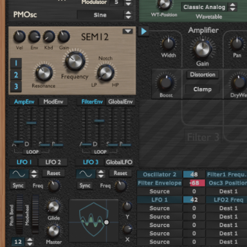
Task: Click the Amplifier Pan knob
Action: (x=237, y=44)
